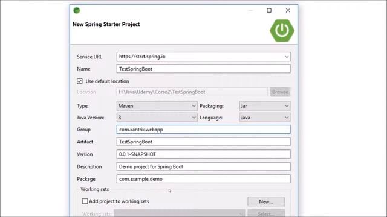Click the Browse button
The image size is (387, 217).
click(280, 92)
